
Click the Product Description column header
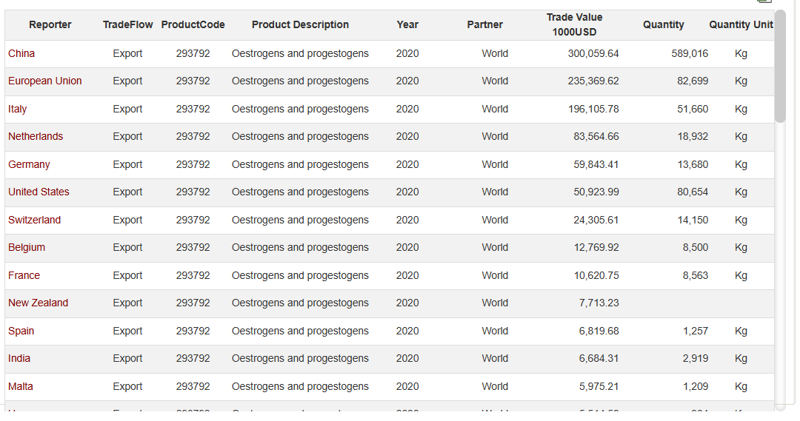click(300, 25)
